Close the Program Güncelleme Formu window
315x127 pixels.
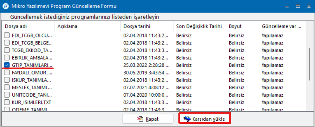(x=309, y=6)
